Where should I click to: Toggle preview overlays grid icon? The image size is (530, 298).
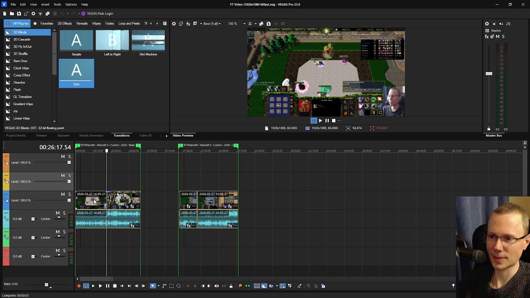[250, 24]
